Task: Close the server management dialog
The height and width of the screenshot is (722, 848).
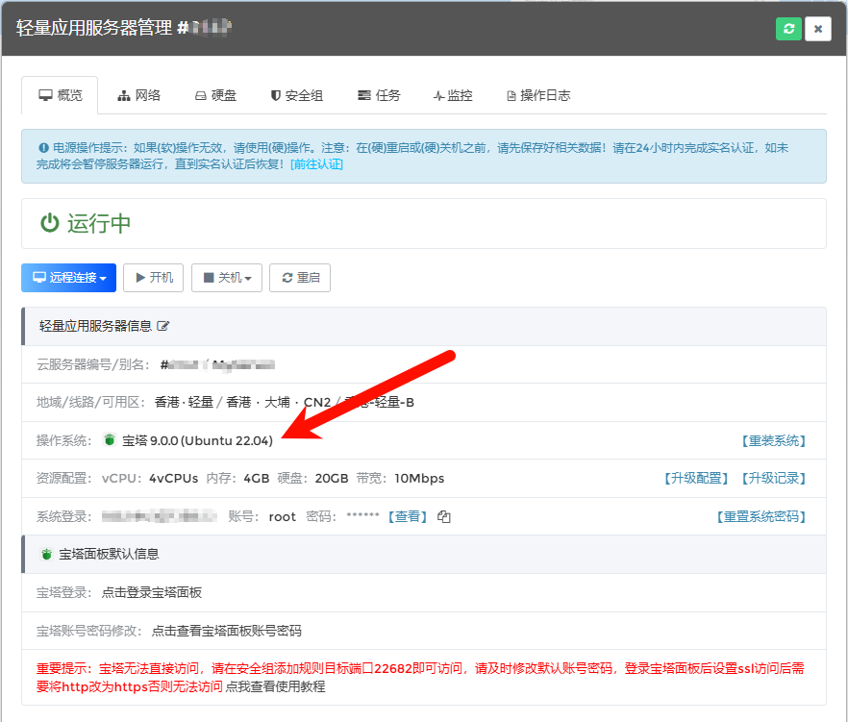Action: pos(817,29)
